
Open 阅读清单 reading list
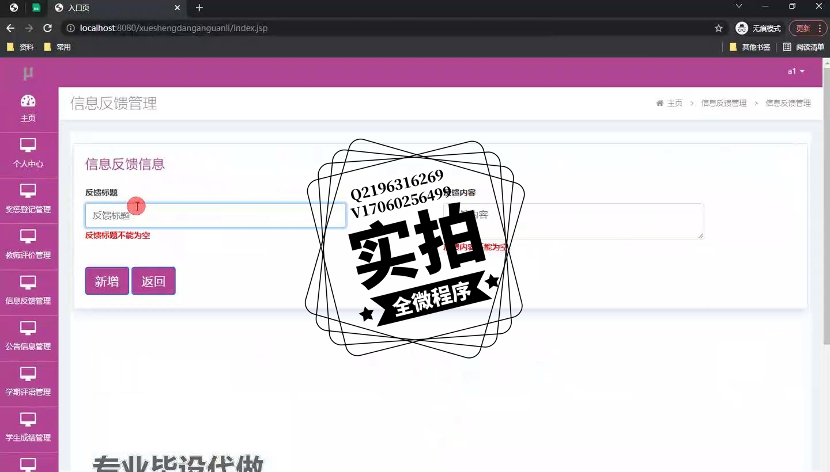pos(803,47)
